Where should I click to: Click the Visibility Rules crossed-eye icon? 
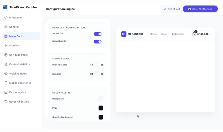coord(6,74)
